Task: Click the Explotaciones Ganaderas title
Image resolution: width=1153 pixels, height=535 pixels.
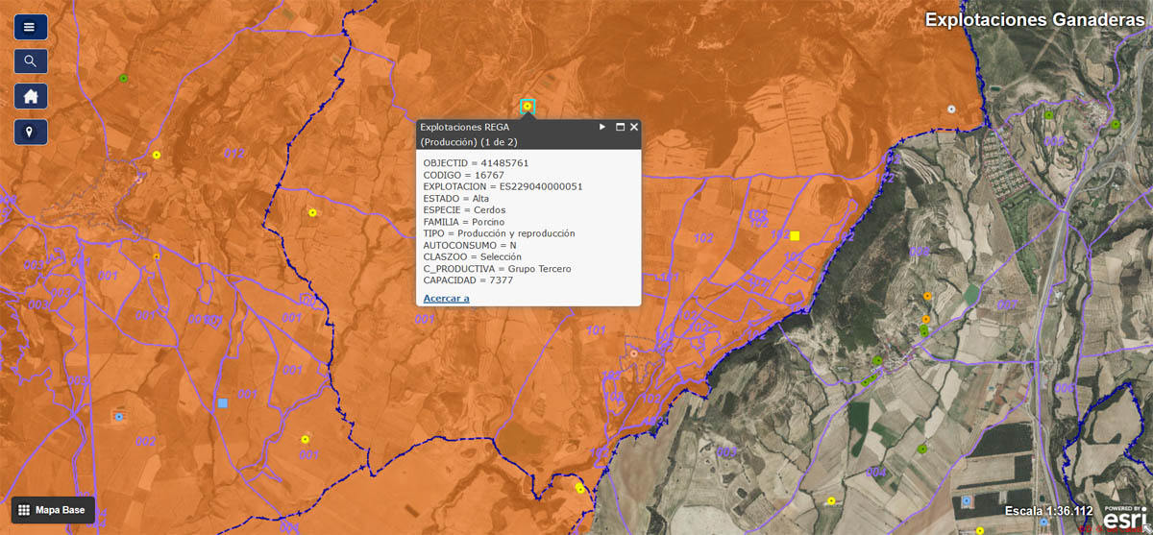Action: click(1032, 20)
